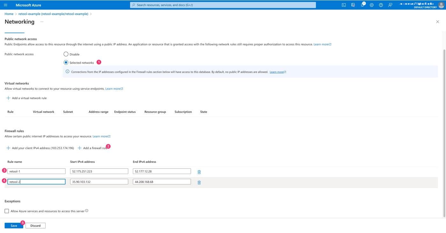Open the help question mark icon

(381, 5)
